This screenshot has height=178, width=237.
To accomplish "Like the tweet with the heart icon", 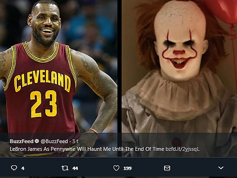I will 117,168.
